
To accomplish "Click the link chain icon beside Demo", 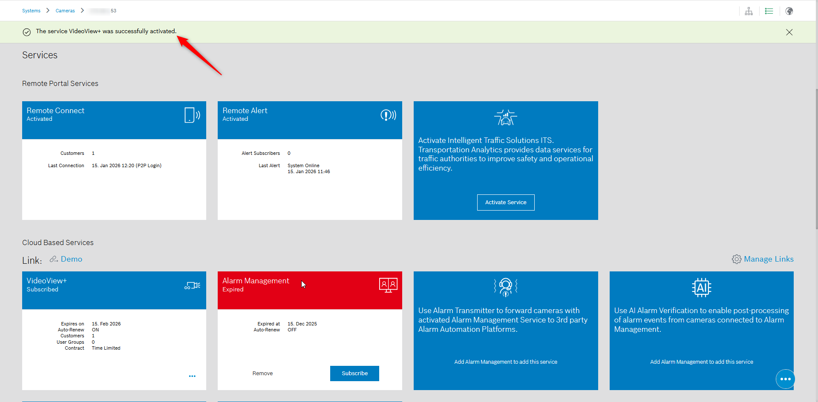I will tap(54, 259).
